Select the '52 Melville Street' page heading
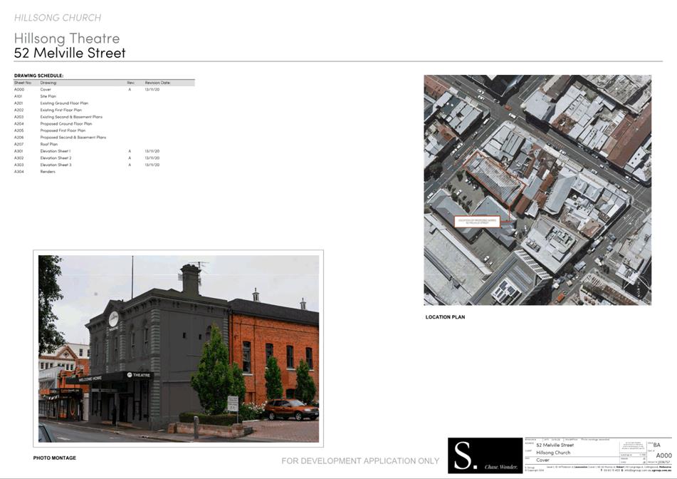This screenshot has width=677, height=479. point(70,53)
